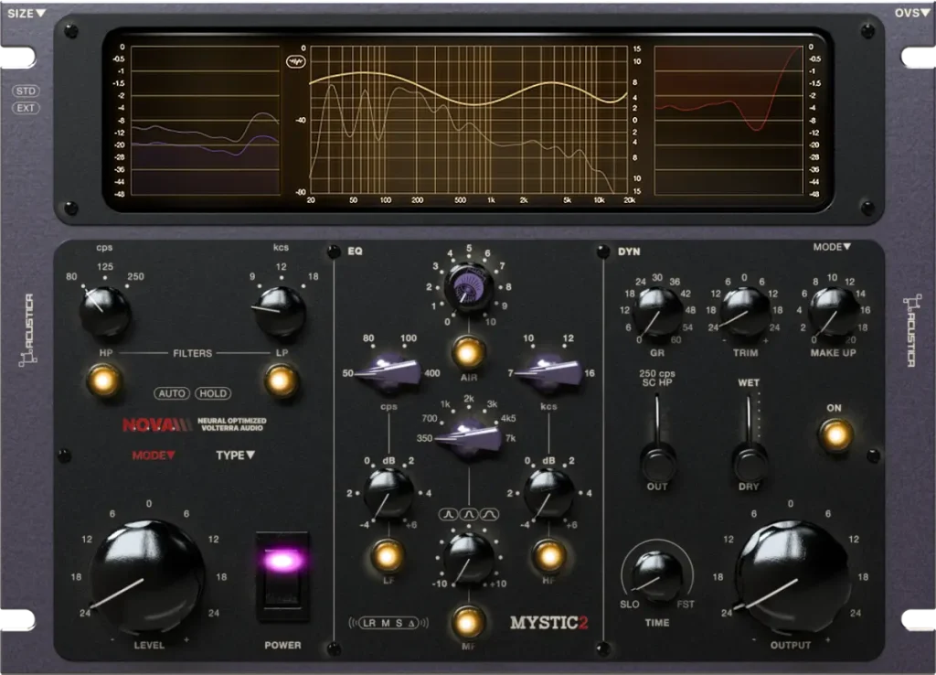Open the TYPE dropdown

(235, 455)
